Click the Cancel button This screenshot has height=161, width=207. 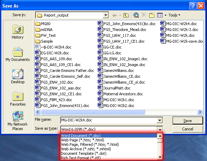(188, 129)
